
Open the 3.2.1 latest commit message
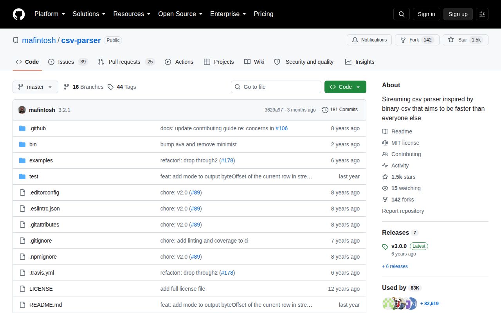(x=64, y=110)
